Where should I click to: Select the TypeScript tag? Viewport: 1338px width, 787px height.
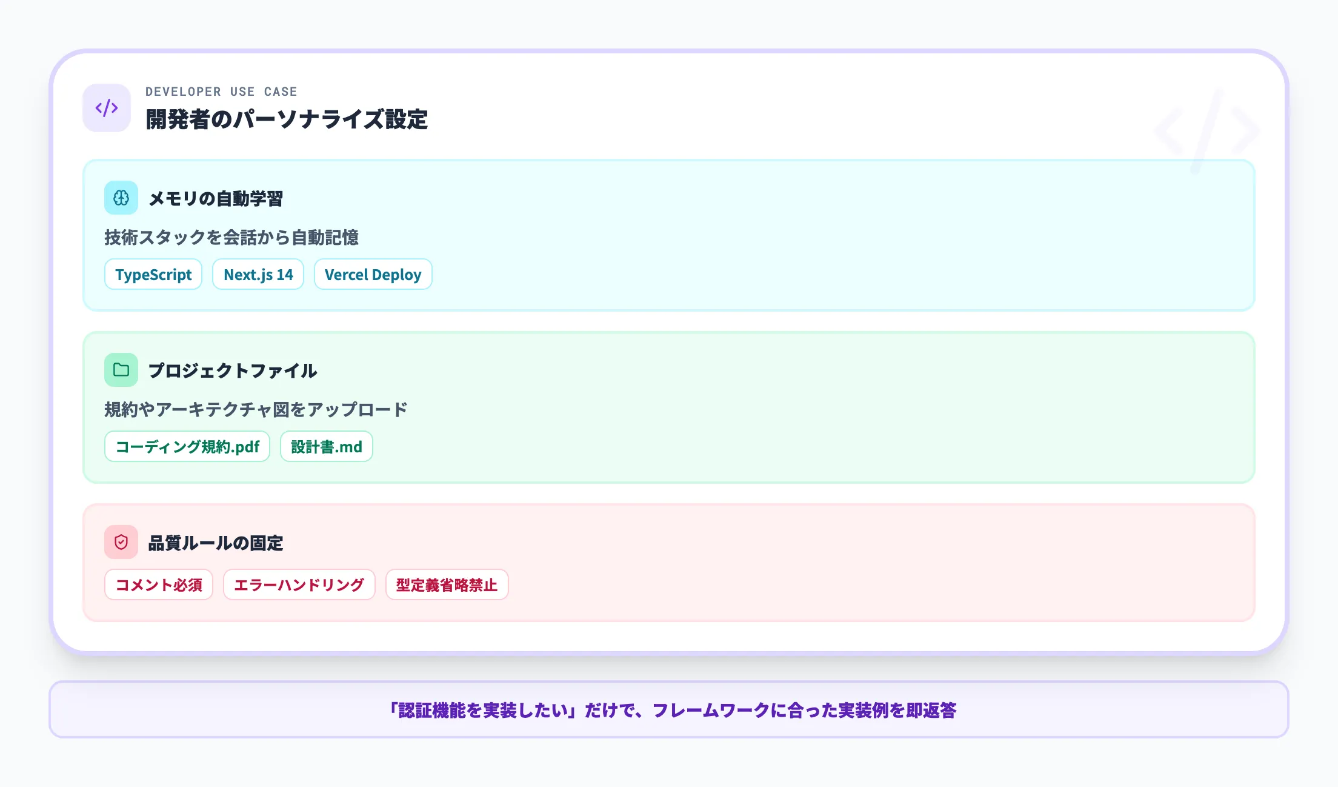coord(153,274)
